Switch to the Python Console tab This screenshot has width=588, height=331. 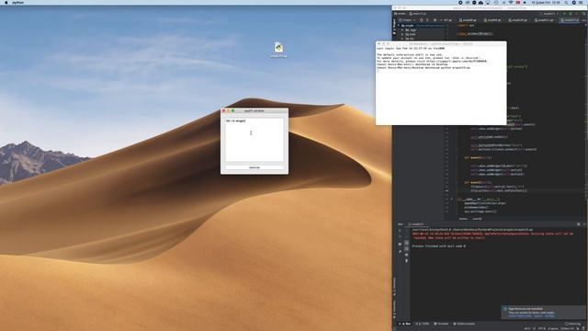point(464,324)
